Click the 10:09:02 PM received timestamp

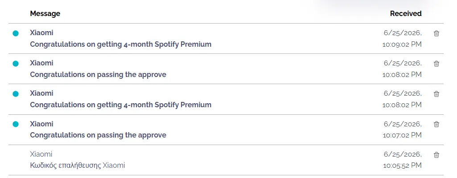tap(402, 44)
